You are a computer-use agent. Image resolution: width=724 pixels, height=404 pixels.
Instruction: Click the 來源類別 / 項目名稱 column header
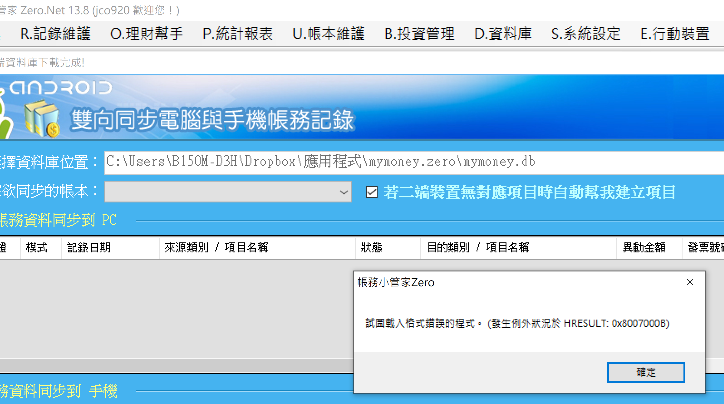[x=257, y=248]
